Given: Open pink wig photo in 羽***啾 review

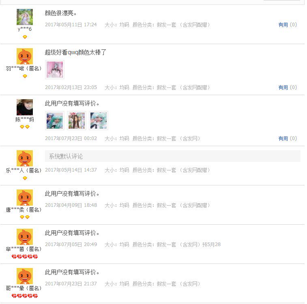Looking at the screenshot, I should point(55,70).
